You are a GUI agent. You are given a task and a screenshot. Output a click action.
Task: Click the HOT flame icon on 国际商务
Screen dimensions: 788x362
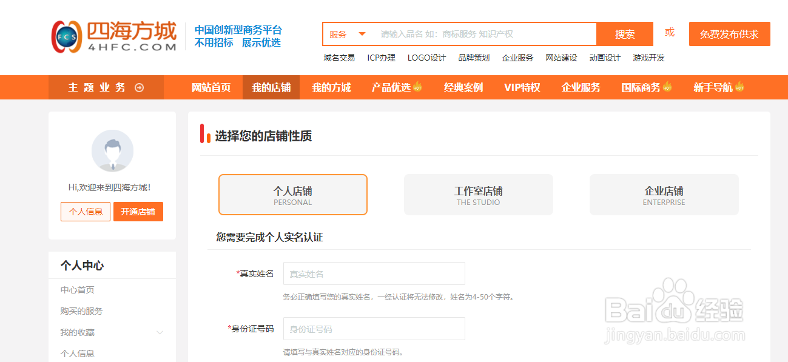(667, 87)
